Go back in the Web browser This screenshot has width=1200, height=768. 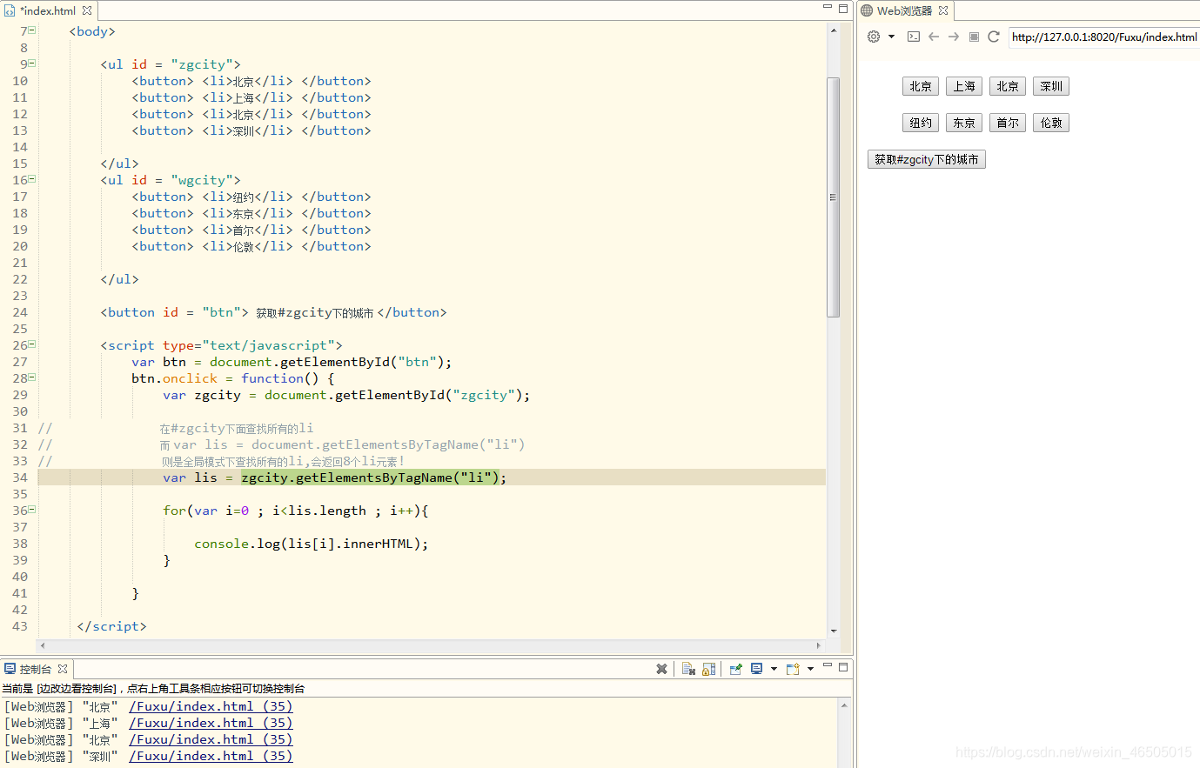tap(933, 37)
